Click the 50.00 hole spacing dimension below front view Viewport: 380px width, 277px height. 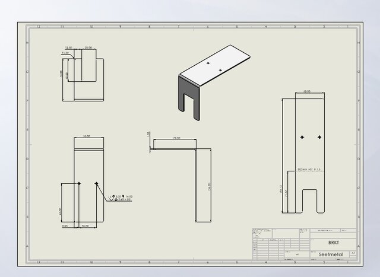pos(85,226)
